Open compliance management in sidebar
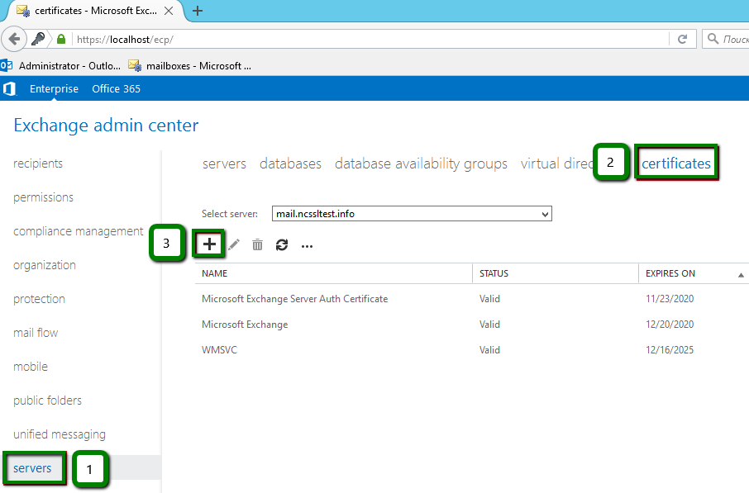749x493 pixels. [x=79, y=231]
